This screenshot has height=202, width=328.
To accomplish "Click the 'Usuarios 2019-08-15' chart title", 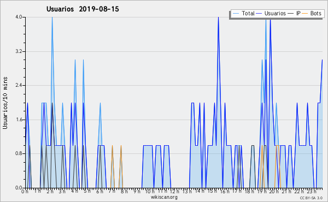I will pyautogui.click(x=83, y=9).
